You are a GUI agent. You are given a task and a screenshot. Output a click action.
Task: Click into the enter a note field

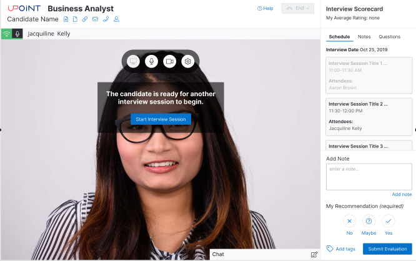[x=369, y=177]
